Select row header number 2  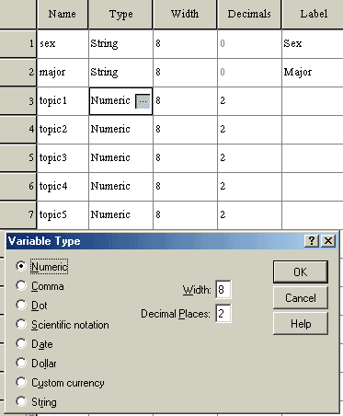tap(18, 72)
